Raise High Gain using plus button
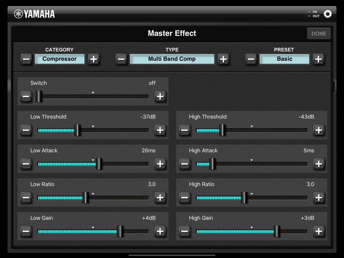The height and width of the screenshot is (258, 344). (319, 231)
